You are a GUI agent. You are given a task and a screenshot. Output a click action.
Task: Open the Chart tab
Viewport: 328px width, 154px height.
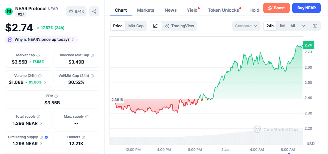[121, 10]
